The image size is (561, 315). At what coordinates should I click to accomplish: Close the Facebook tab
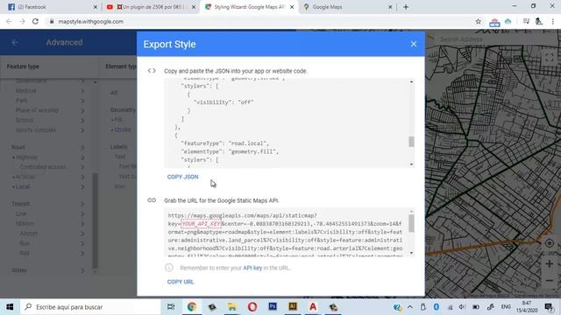click(96, 7)
